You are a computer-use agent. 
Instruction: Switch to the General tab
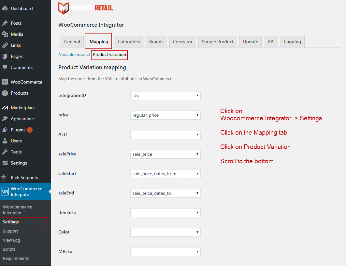pyautogui.click(x=72, y=42)
